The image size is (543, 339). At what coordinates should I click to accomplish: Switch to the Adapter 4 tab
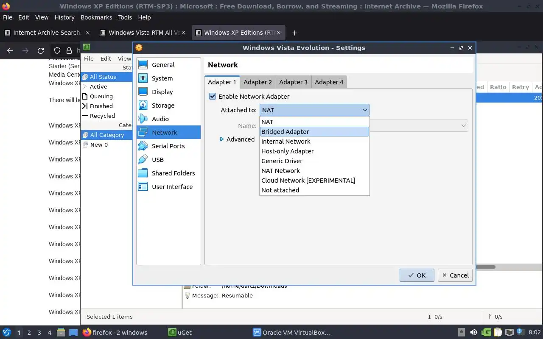tap(329, 82)
